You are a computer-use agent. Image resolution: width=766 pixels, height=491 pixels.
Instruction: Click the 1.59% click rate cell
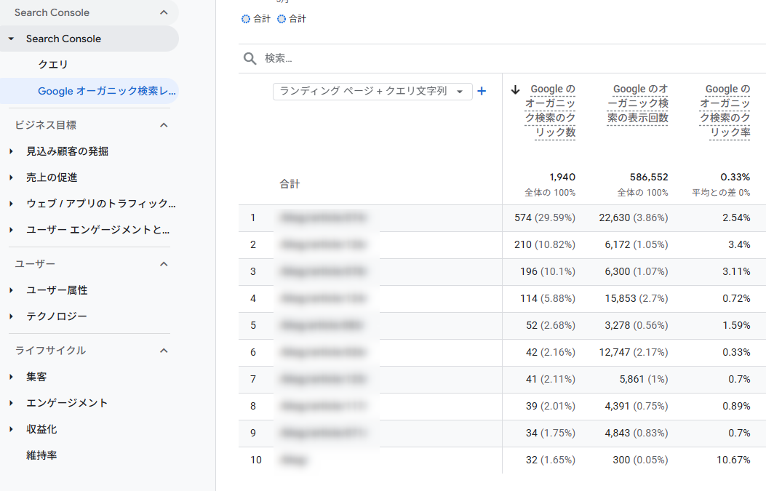coord(736,325)
